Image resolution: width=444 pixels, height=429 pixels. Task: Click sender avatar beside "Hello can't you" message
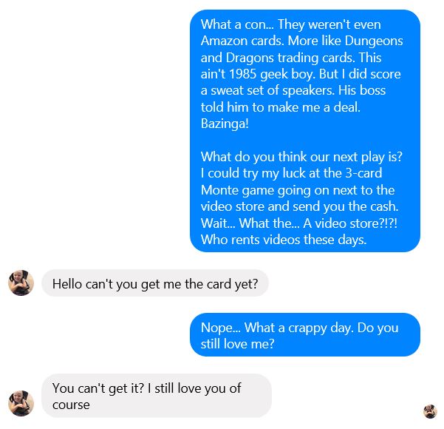(x=21, y=283)
